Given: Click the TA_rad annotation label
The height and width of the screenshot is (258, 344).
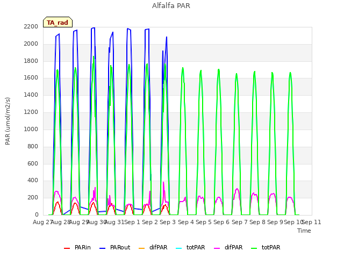Looking at the screenshot, I should (58, 23).
